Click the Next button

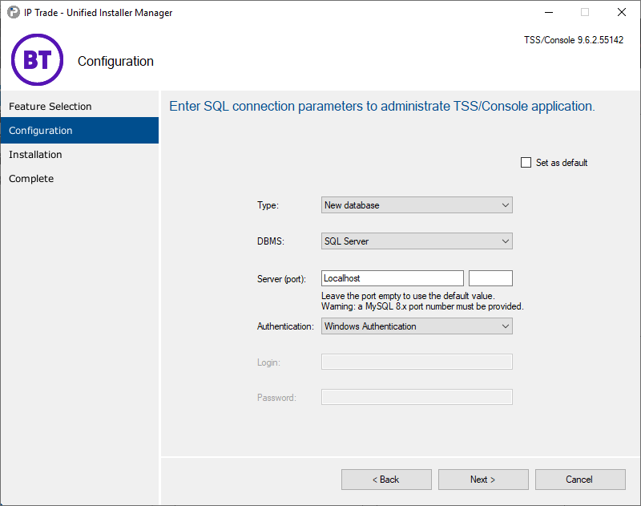click(483, 479)
